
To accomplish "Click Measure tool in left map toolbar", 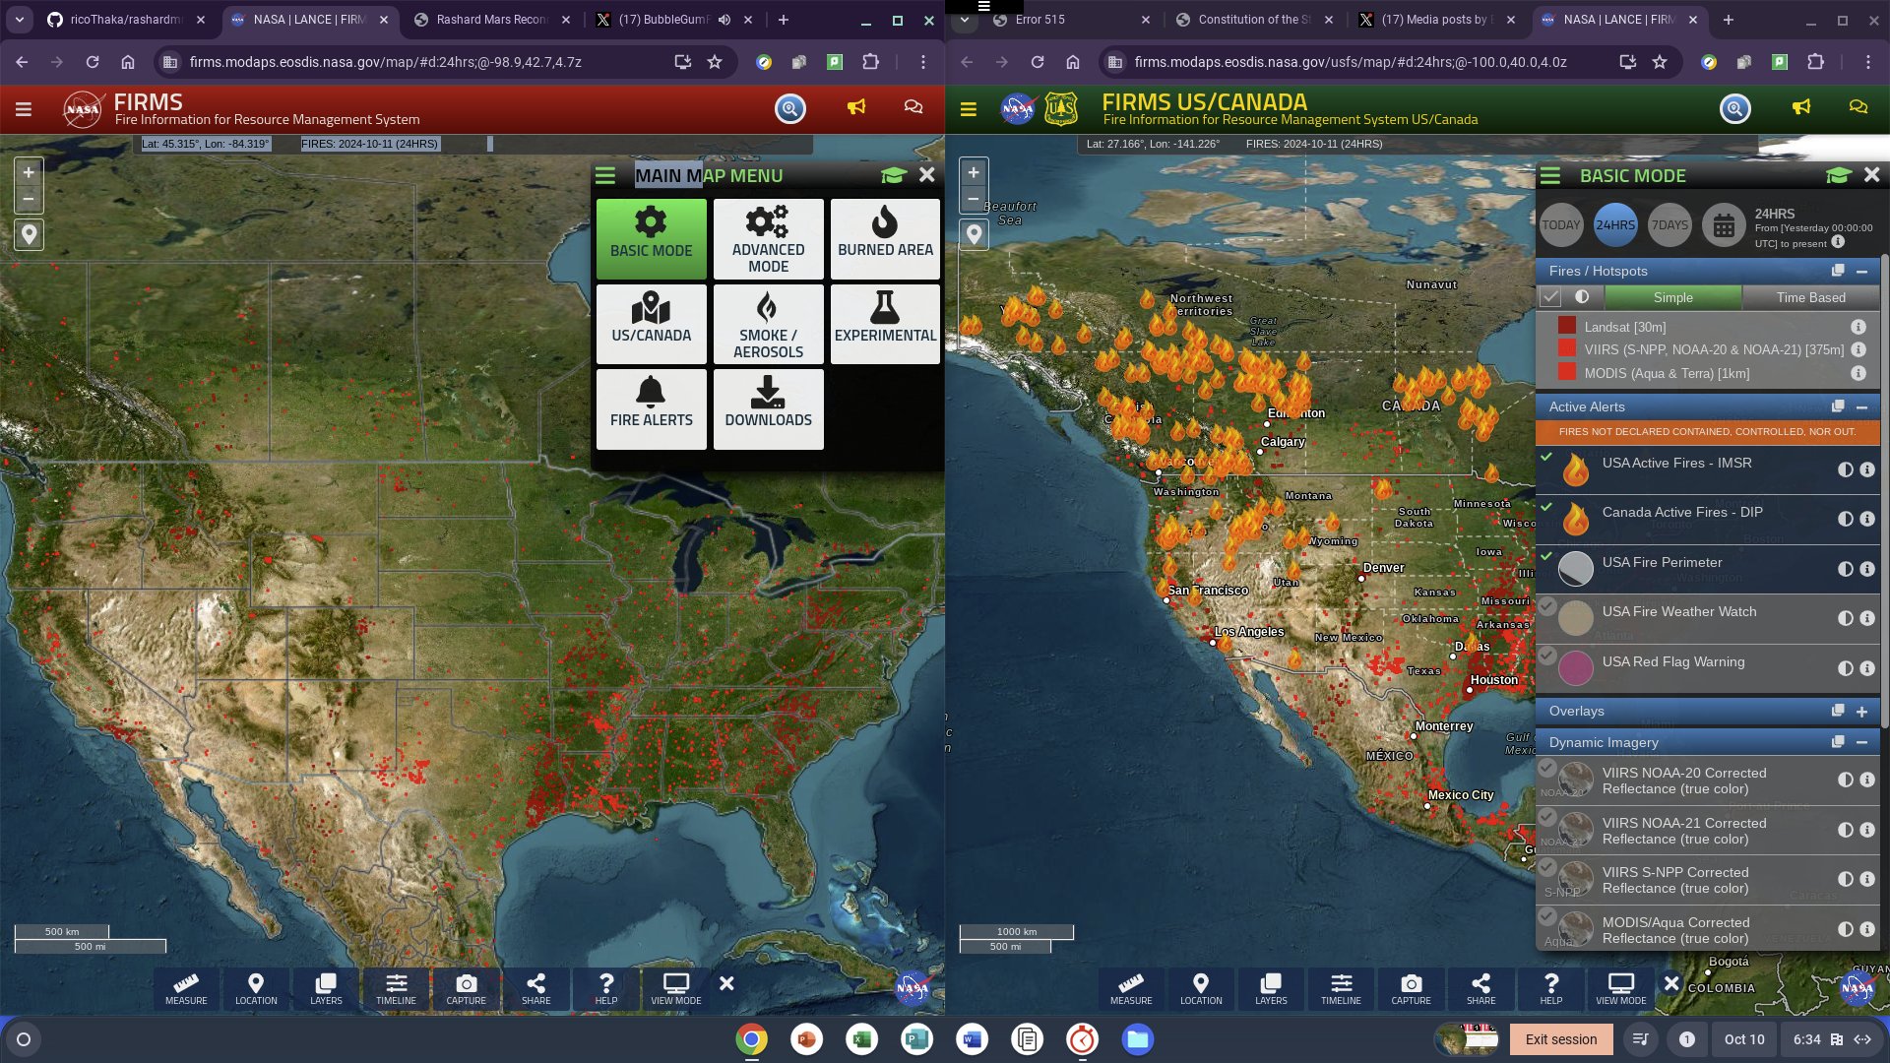I will [186, 988].
